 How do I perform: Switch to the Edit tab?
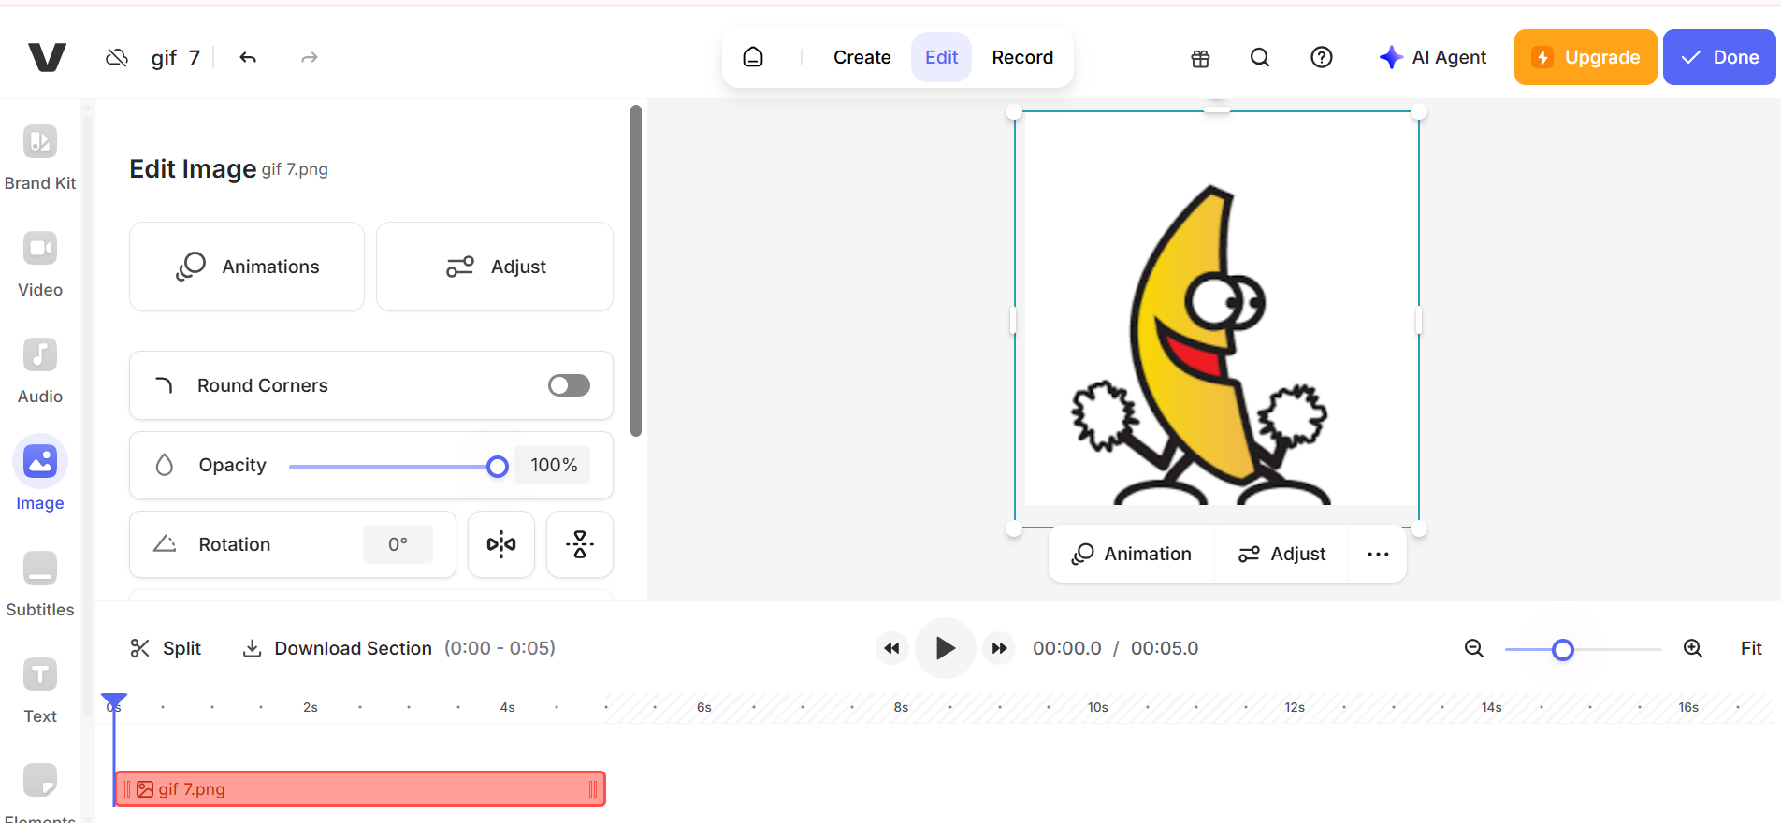[941, 57]
